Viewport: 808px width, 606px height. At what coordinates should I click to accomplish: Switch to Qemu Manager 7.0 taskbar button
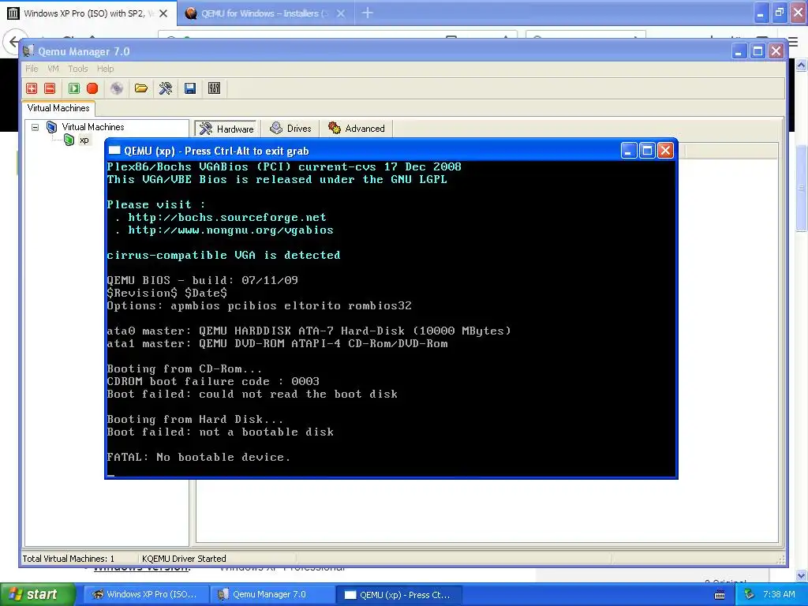coord(271,594)
